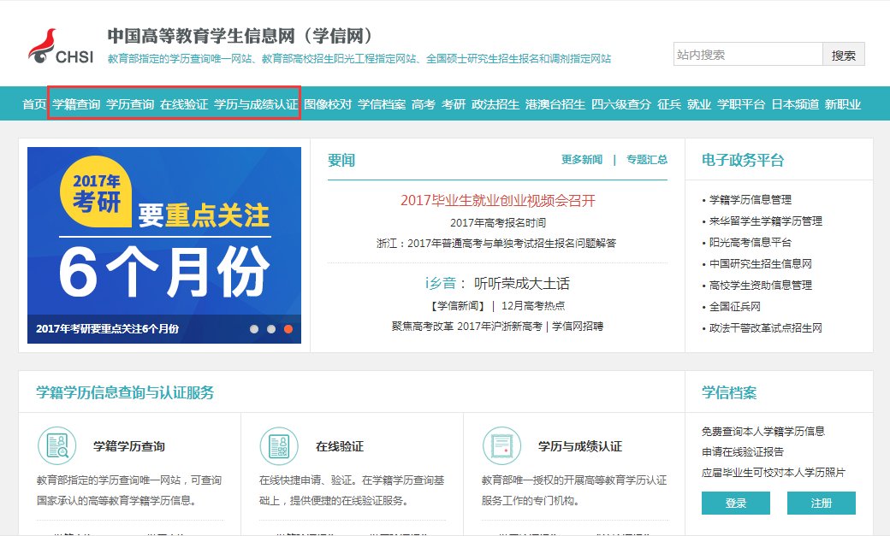Screen dimensions: 890x536
Task: Select 考研 from the top navigation bar
Action: point(453,103)
